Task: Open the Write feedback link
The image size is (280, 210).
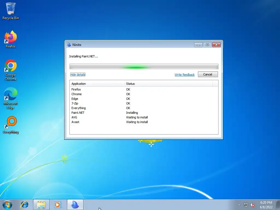Action: coord(185,75)
